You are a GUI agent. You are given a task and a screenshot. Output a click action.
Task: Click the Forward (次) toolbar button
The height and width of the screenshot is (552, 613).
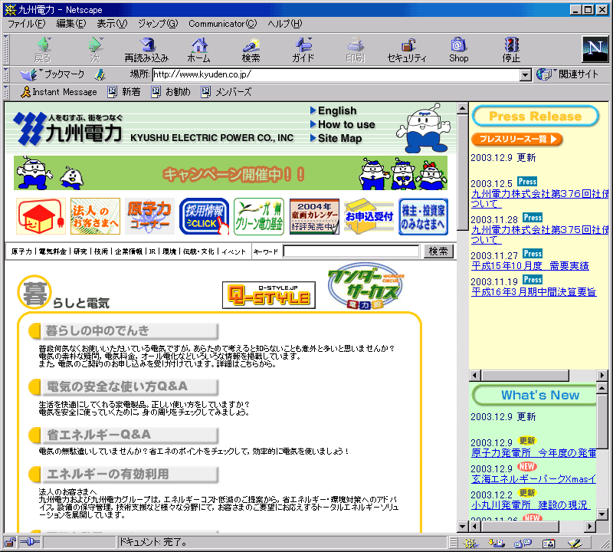coord(95,50)
